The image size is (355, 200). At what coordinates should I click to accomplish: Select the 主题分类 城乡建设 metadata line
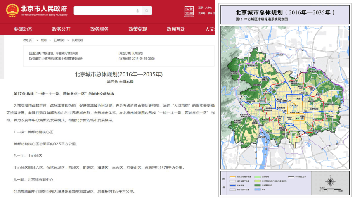54,53
